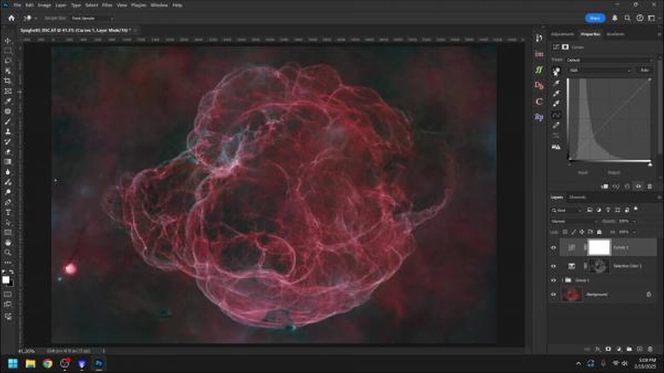
Task: Add layer mask icon in Layers panel
Action: pyautogui.click(x=608, y=349)
